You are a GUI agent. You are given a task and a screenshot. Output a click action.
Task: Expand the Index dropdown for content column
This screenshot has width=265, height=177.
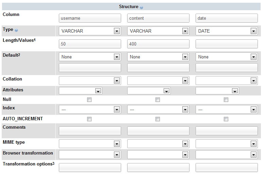(x=158, y=110)
